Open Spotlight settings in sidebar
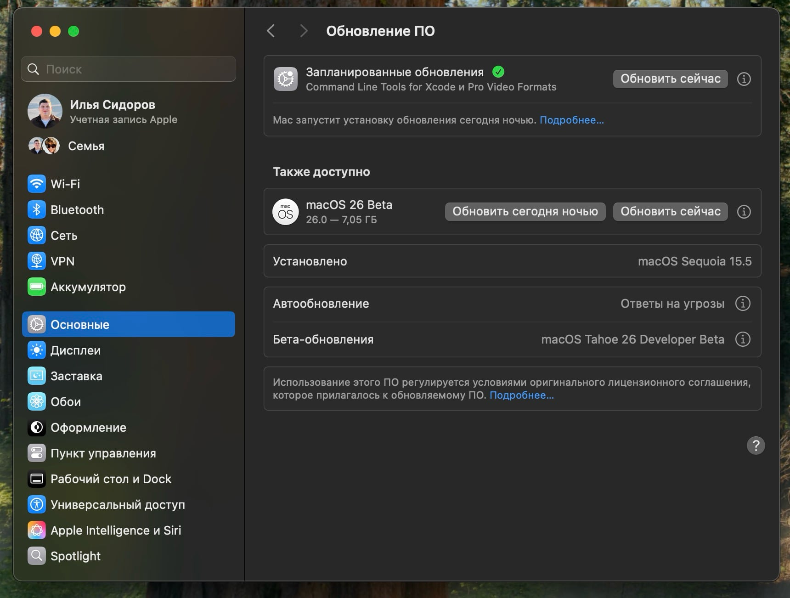The height and width of the screenshot is (598, 790). coord(75,556)
